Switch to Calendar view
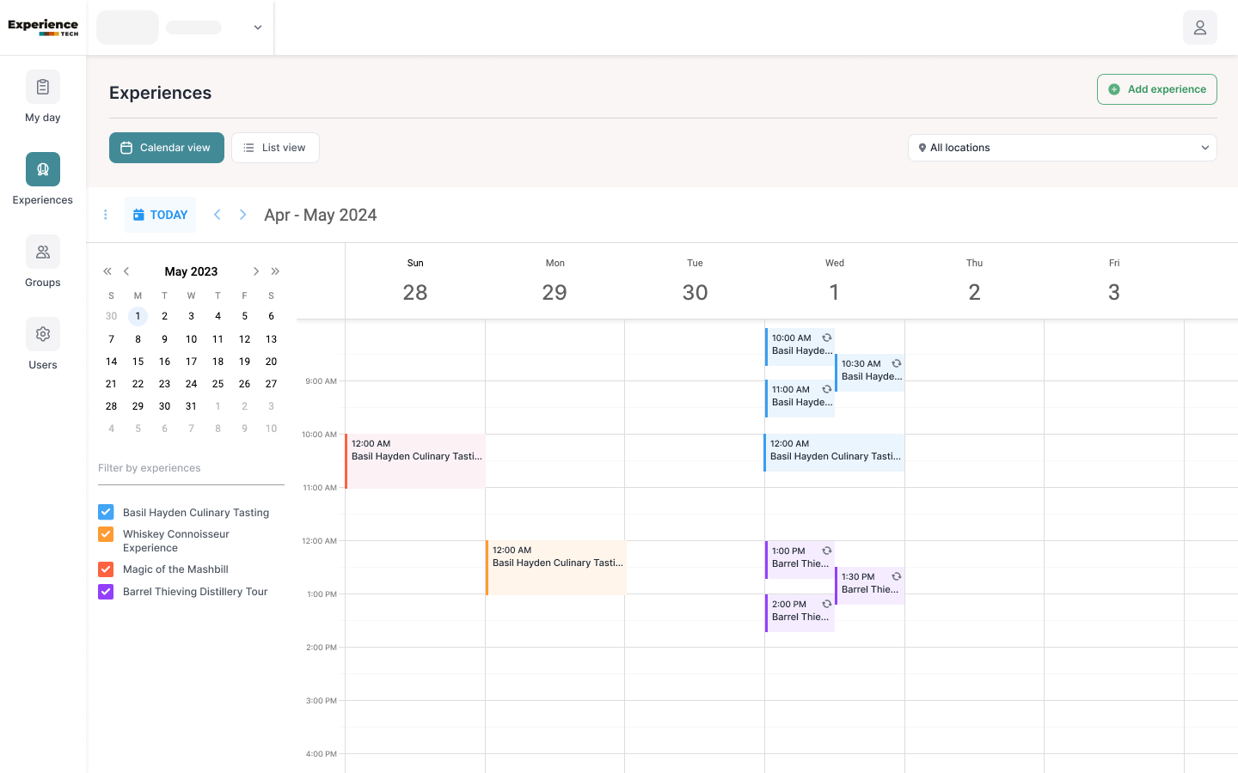The width and height of the screenshot is (1238, 773). coord(167,148)
